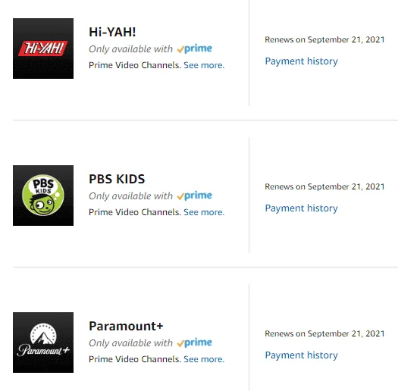Screen dimensions: 398x391
Task: Click the prime logo under PBS KIDS
Action: click(194, 195)
